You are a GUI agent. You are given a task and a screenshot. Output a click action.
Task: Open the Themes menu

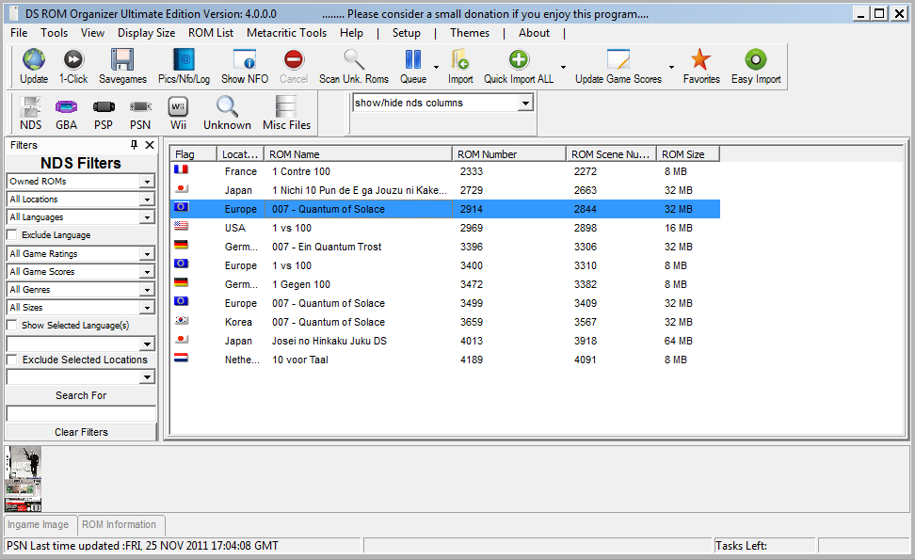[x=470, y=33]
